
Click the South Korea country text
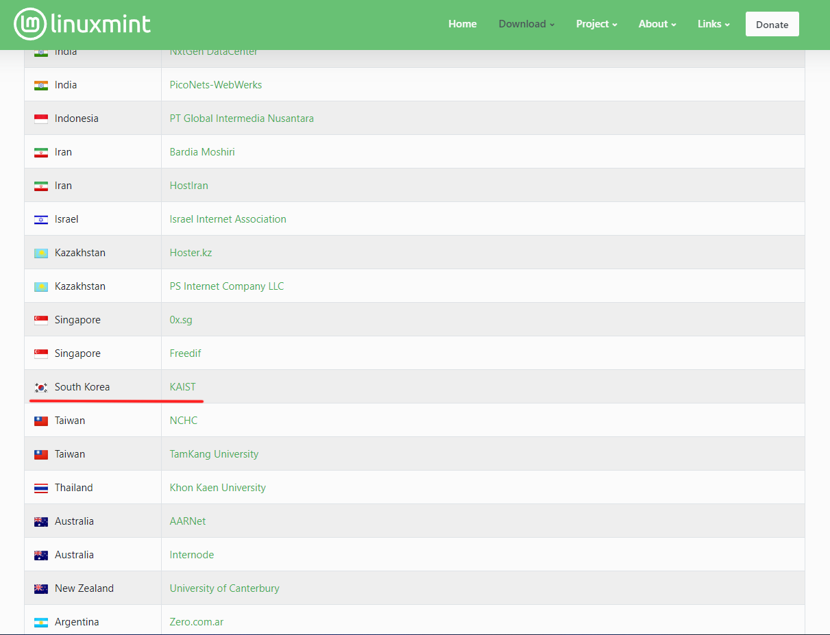pyautogui.click(x=82, y=387)
